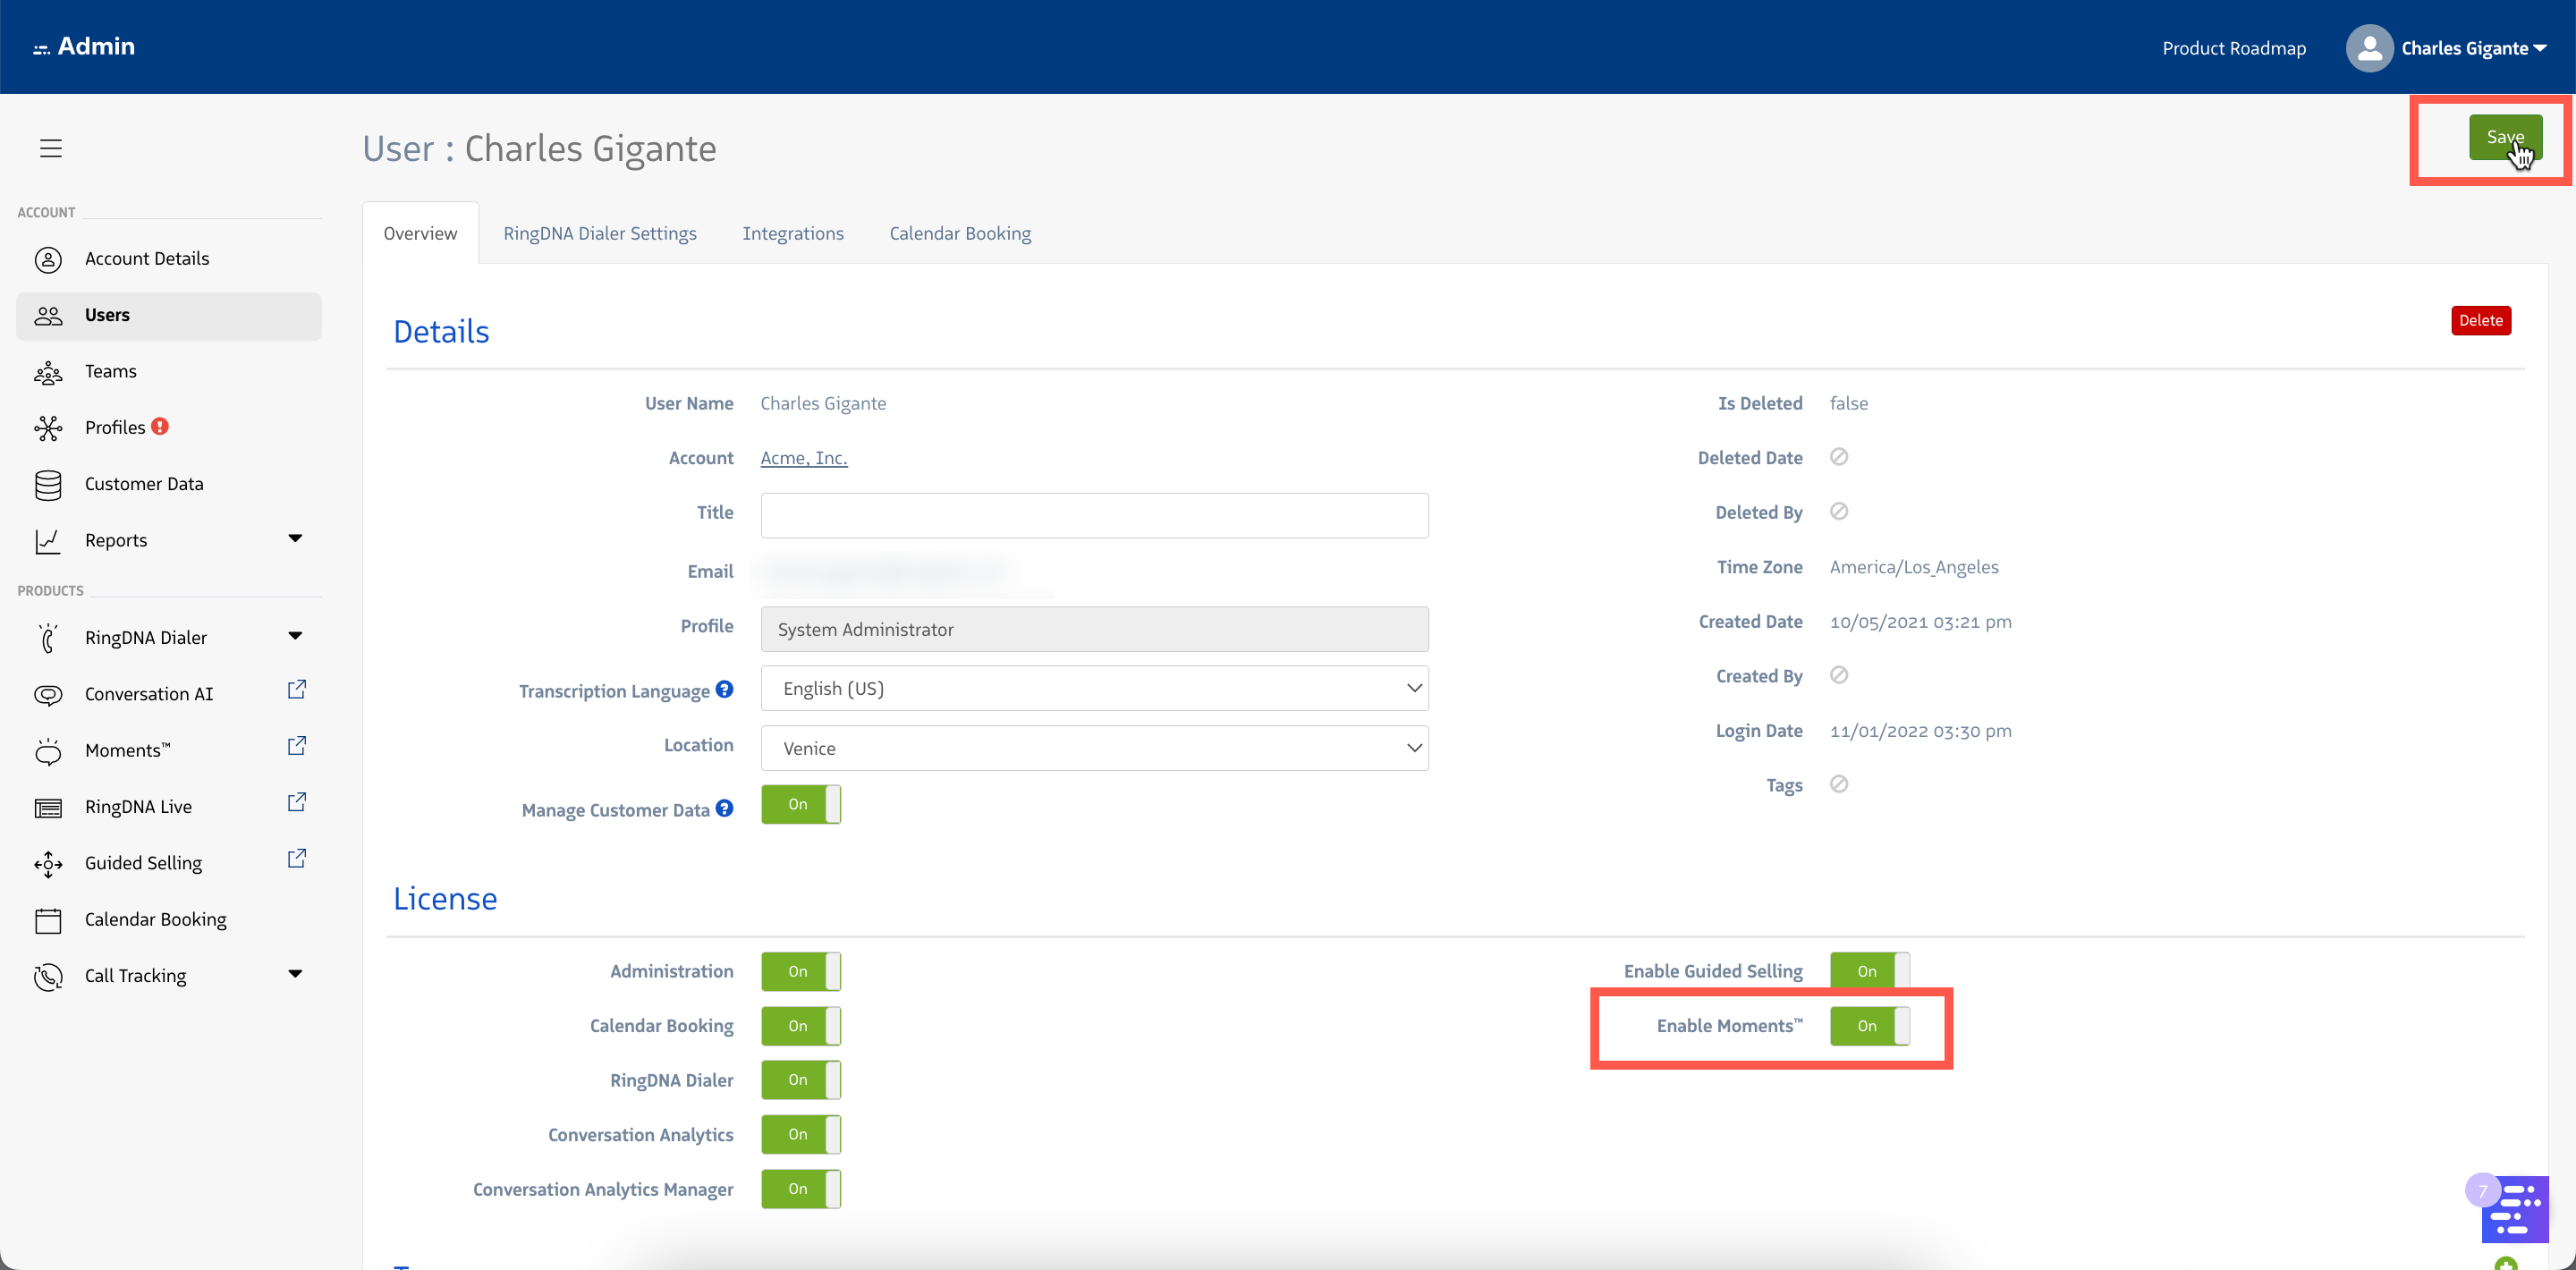Open the Acme, Inc. account link
Viewport: 2576px width, 1270px height.
pyautogui.click(x=803, y=458)
